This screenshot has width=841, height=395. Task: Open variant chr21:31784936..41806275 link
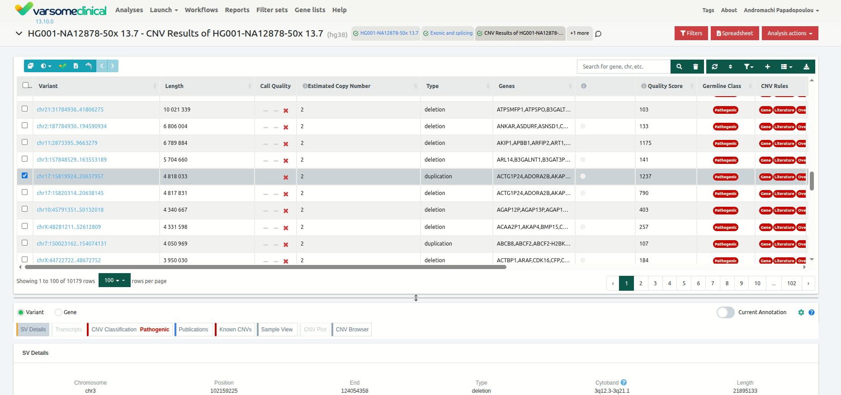(70, 110)
